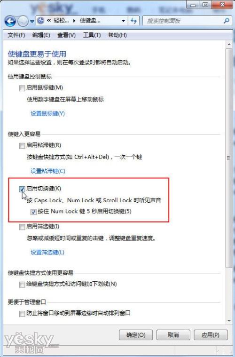The width and height of the screenshot is (235, 357).
Task: Enable the 启用粘滞键(R) checkbox
Action: point(22,145)
